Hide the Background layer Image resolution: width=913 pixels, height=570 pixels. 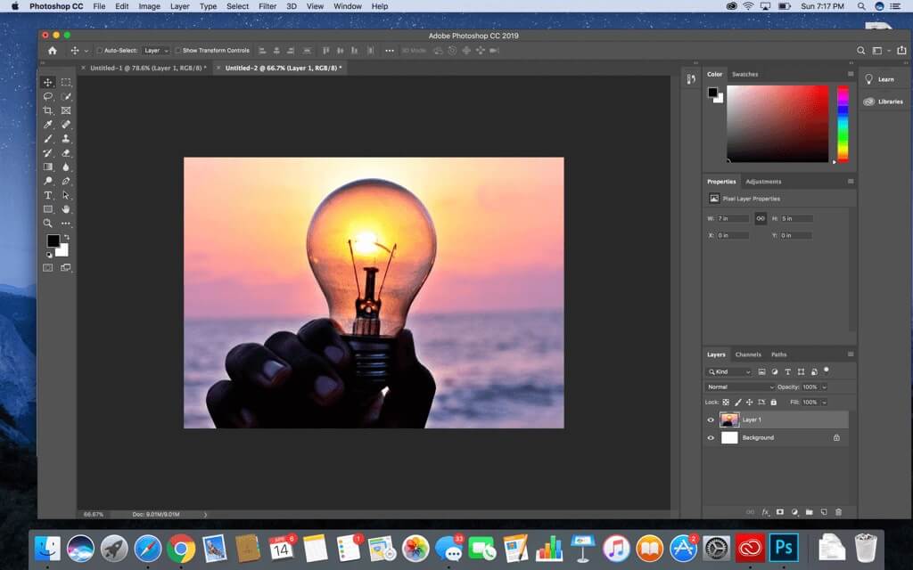709,437
